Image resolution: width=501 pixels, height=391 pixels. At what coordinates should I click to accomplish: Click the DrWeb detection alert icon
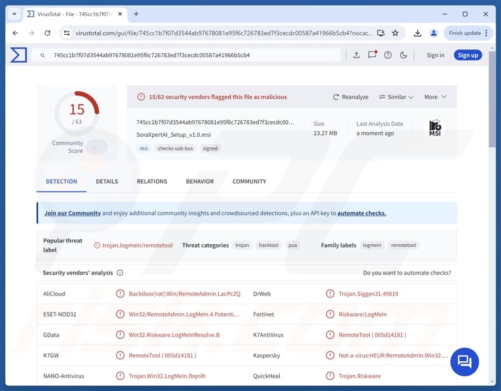click(x=330, y=294)
